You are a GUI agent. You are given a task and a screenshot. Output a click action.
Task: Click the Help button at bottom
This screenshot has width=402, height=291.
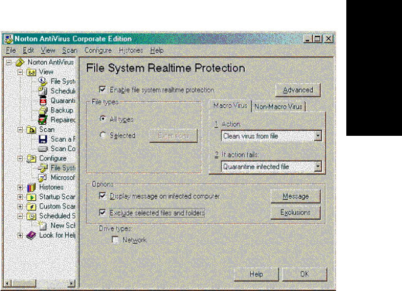257,274
